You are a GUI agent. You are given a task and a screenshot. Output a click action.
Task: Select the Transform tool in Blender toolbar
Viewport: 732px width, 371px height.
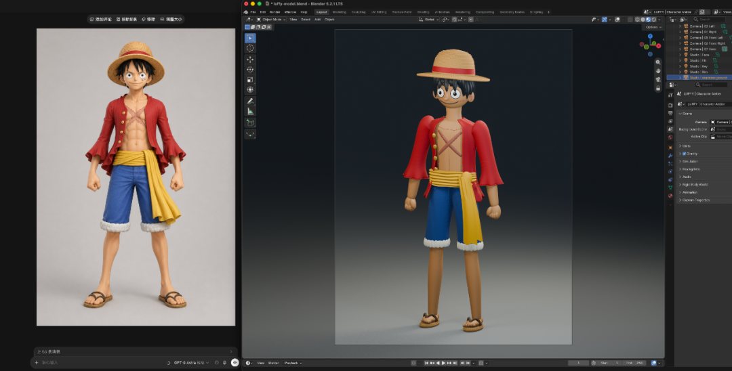tap(250, 89)
